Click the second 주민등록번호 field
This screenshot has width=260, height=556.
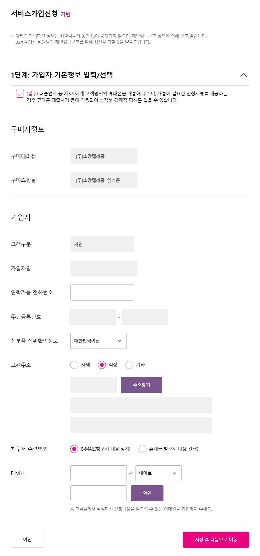[145, 317]
